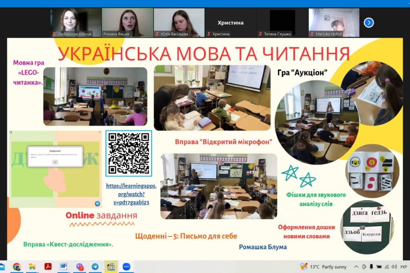Switch to the Zoom taskbar icon
Screen dimensions: 410x273
coord(125,267)
